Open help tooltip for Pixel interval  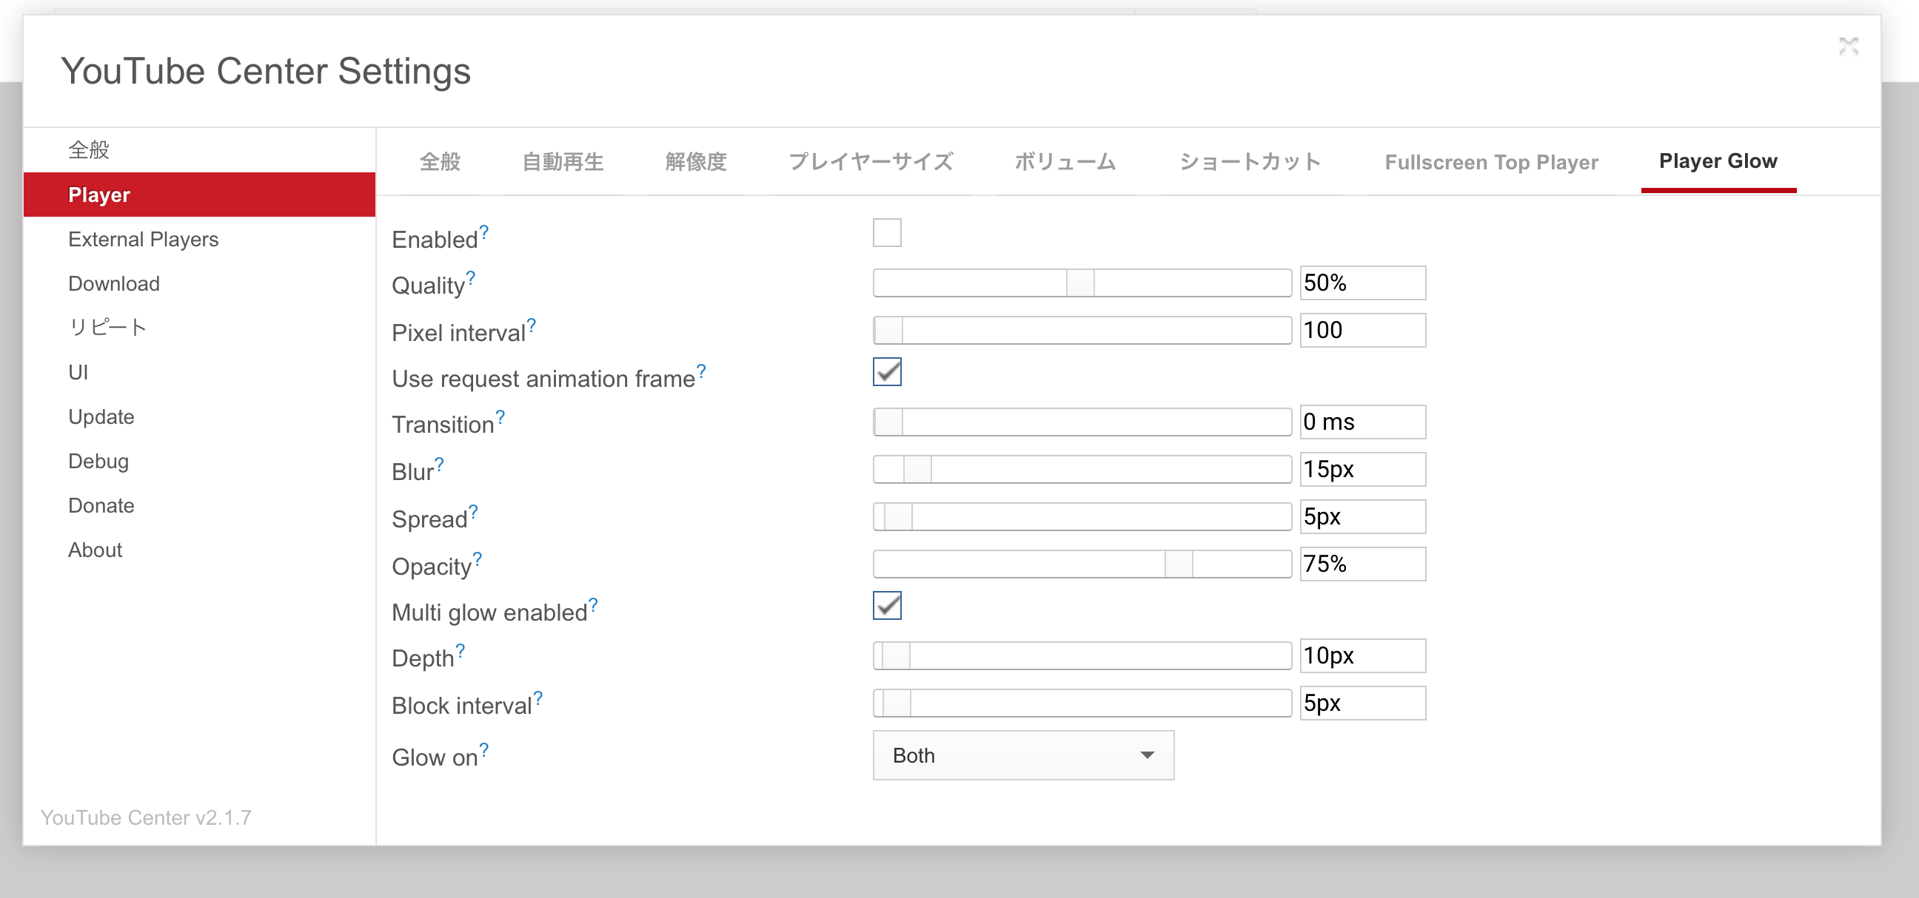pyautogui.click(x=532, y=325)
